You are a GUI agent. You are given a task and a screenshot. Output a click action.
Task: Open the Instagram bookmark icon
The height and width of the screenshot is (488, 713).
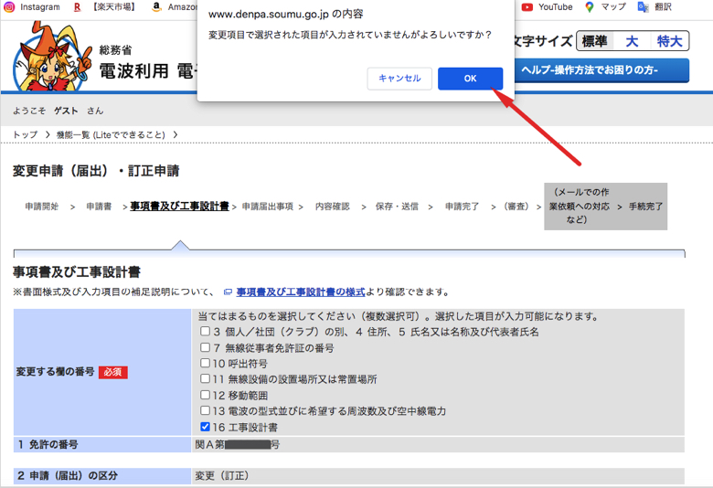9,6
